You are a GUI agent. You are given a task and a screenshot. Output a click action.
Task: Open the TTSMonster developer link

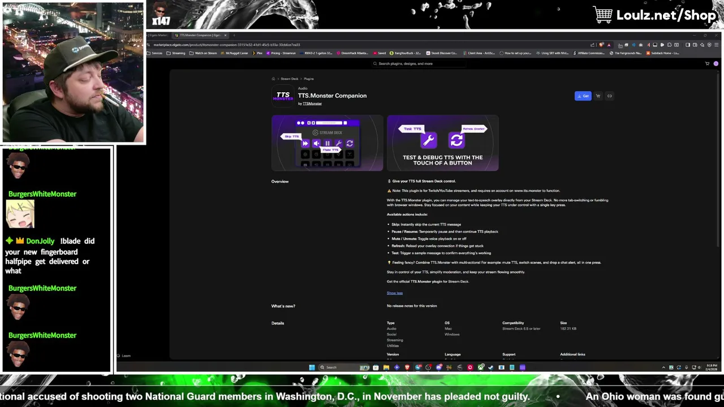(x=312, y=103)
